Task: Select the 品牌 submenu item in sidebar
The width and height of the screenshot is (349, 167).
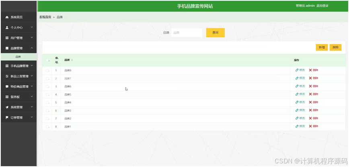Action: [18, 57]
